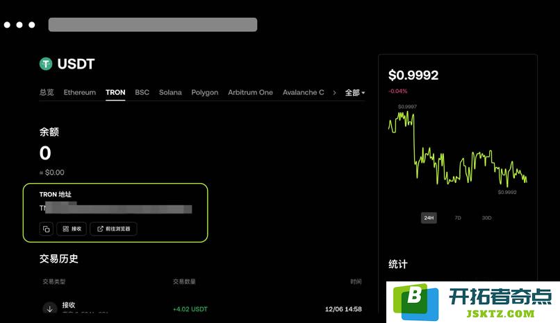The width and height of the screenshot is (560, 323).
Task: Click the ≈ $0.00 balance value
Action: pos(52,173)
